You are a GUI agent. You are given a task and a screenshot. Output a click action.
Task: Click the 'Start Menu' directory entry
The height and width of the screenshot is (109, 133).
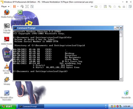pos(72,59)
